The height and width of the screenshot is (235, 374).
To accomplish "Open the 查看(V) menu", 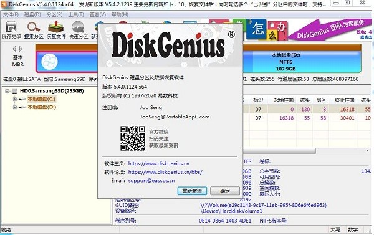I will [x=98, y=14].
